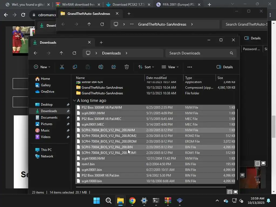Switch to 'Well, you found a glitch' tab

coord(27,5)
